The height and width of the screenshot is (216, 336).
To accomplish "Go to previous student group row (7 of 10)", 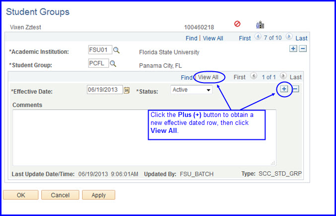I will tap(257, 37).
